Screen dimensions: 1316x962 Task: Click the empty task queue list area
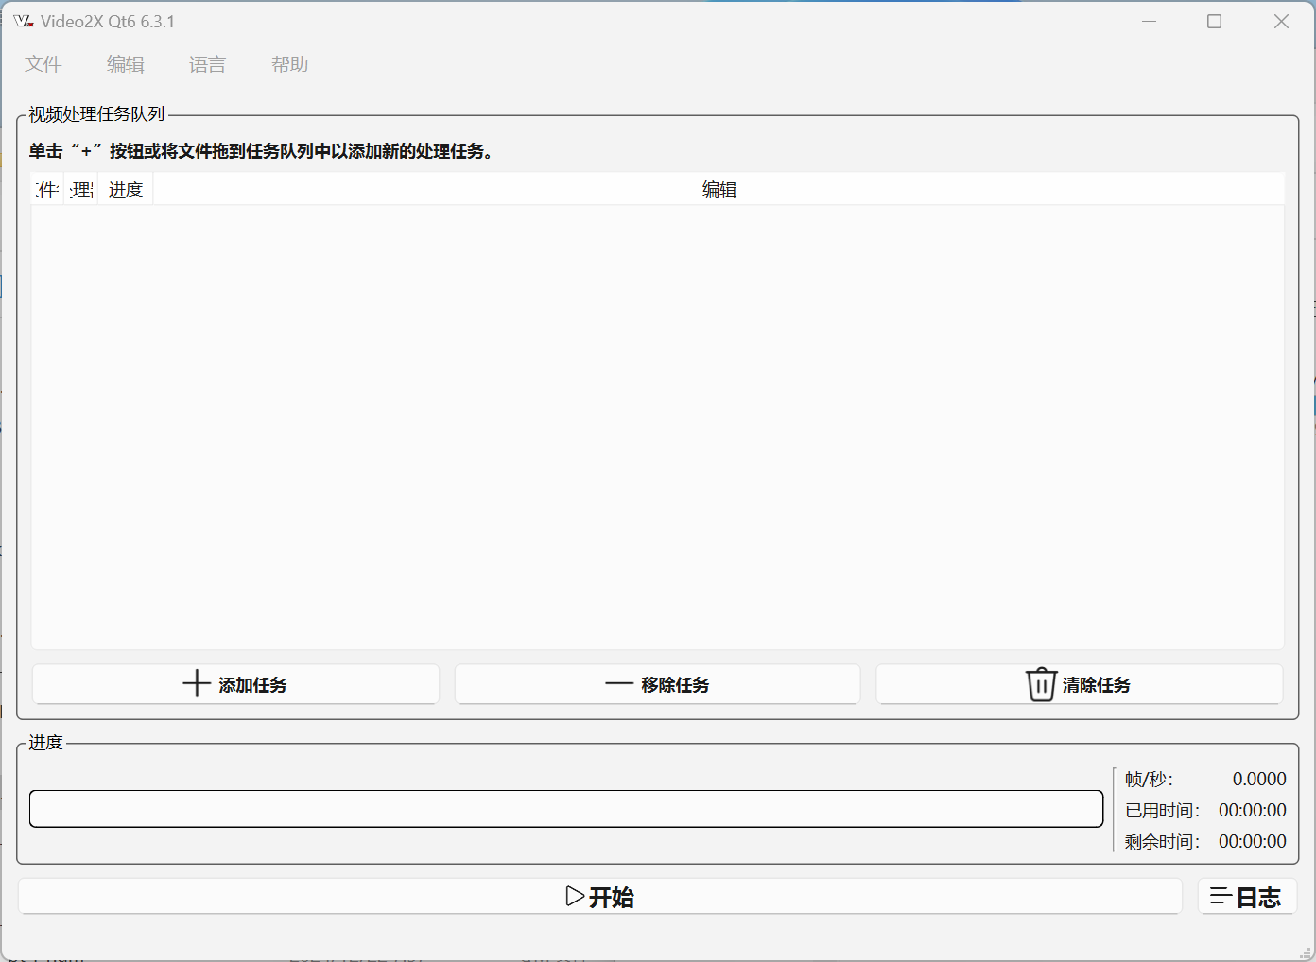tap(657, 425)
